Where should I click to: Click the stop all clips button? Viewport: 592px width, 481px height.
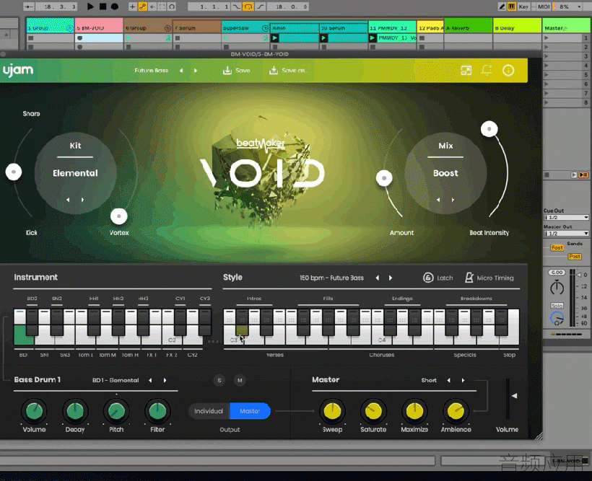coord(547,175)
